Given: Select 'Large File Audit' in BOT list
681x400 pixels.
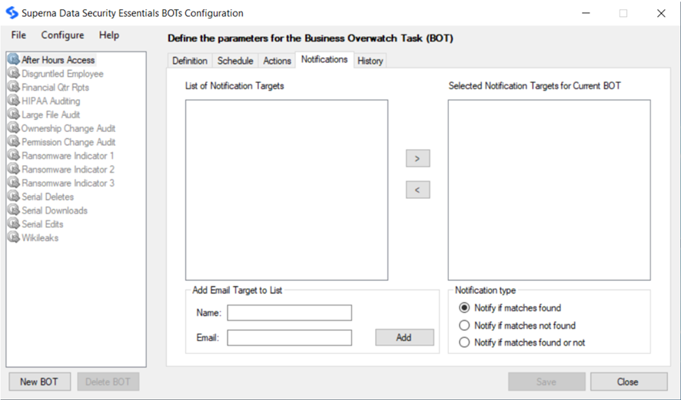Looking at the screenshot, I should (51, 114).
